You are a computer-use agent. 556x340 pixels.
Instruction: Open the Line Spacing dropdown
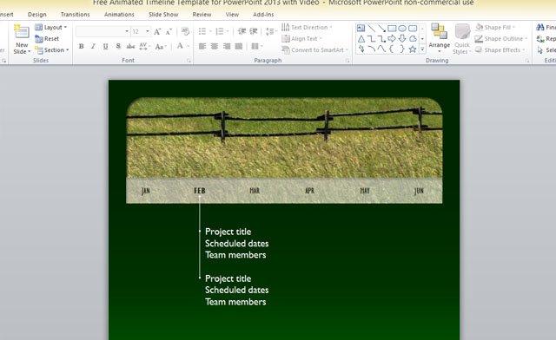click(271, 31)
